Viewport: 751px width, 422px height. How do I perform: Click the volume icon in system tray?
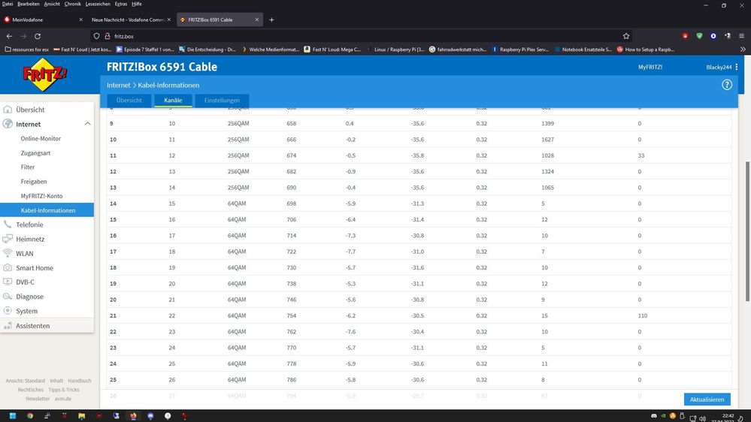tap(702, 418)
